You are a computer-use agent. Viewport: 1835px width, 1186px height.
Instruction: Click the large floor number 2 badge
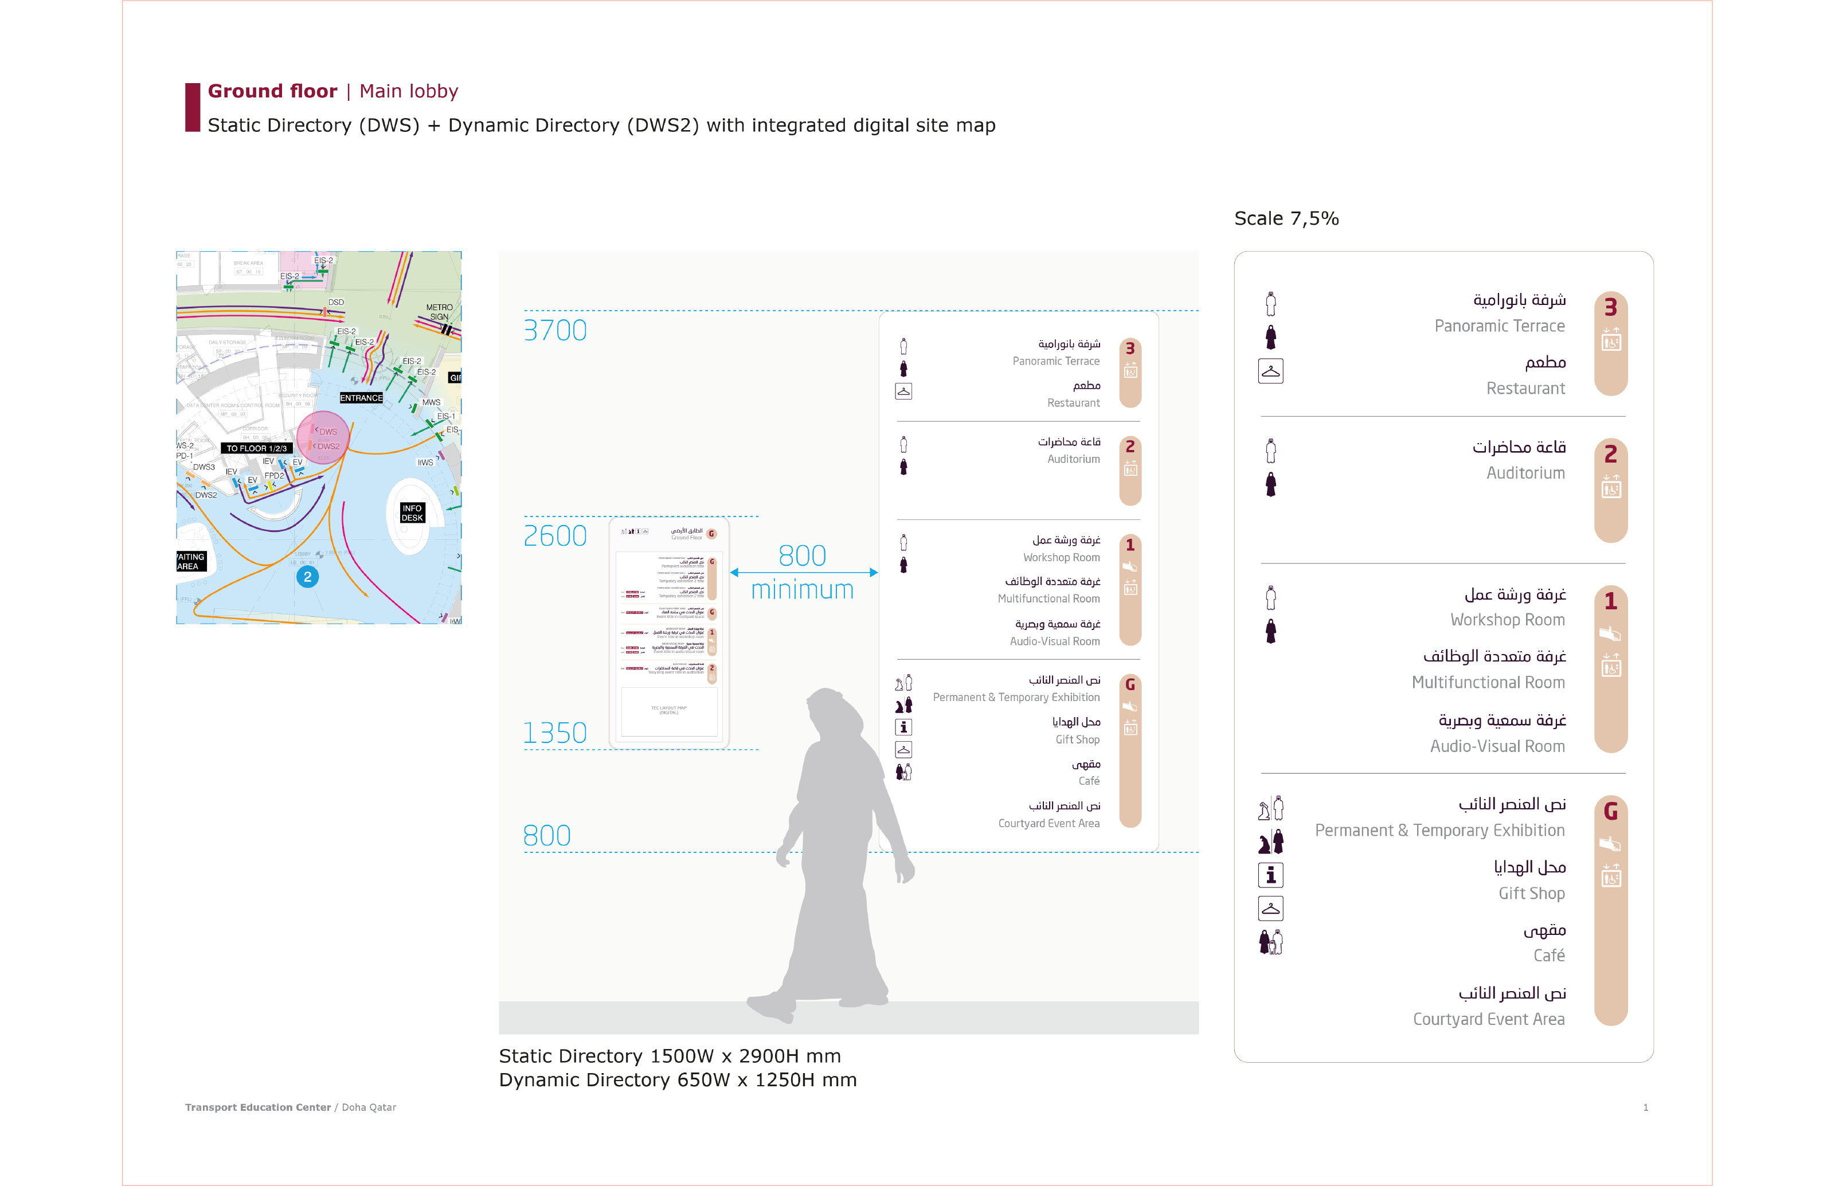[1611, 455]
